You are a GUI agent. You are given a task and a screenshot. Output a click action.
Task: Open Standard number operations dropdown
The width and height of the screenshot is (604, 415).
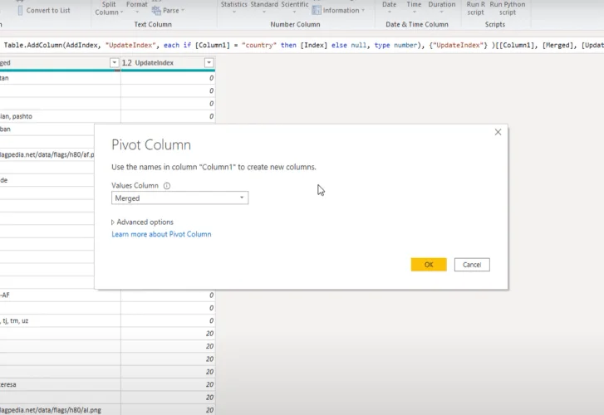tap(264, 7)
